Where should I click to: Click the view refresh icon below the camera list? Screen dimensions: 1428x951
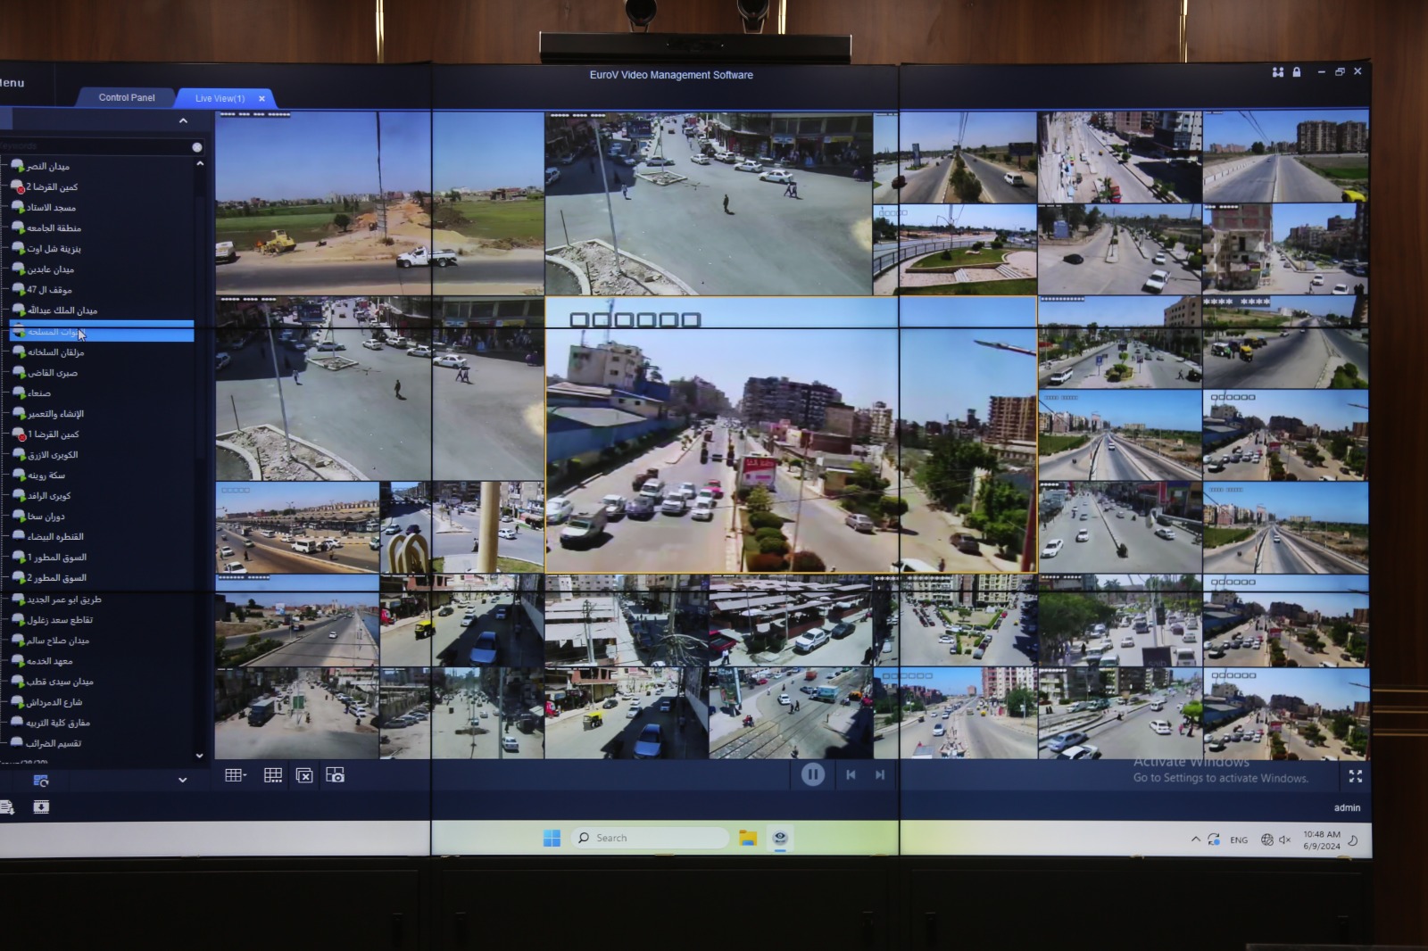[41, 781]
